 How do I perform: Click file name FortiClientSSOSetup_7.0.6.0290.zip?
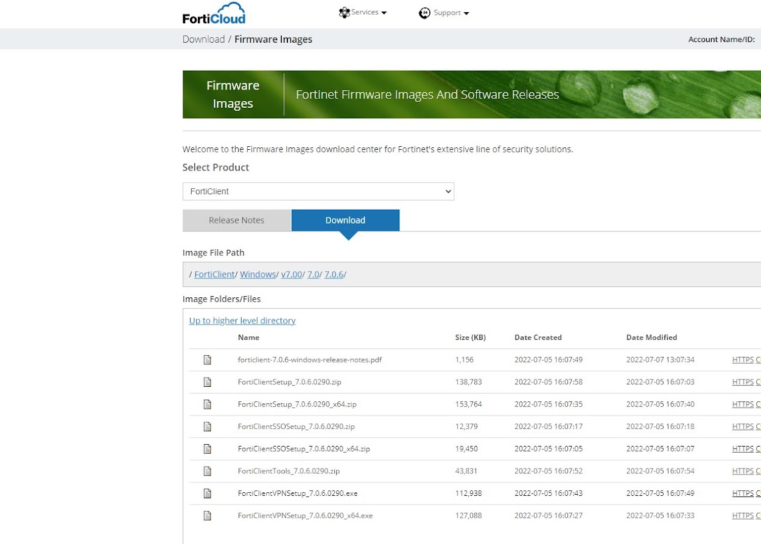tap(296, 426)
